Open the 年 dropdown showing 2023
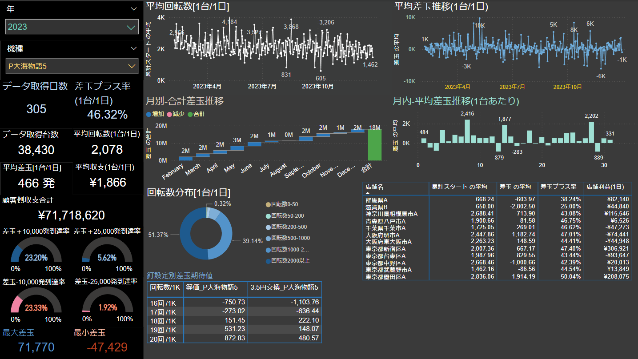This screenshot has width=638, height=359. 72,27
